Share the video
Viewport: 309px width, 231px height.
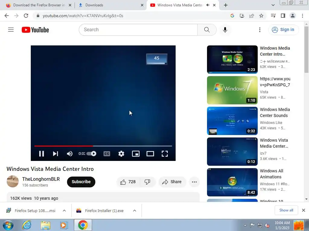coord(172,182)
